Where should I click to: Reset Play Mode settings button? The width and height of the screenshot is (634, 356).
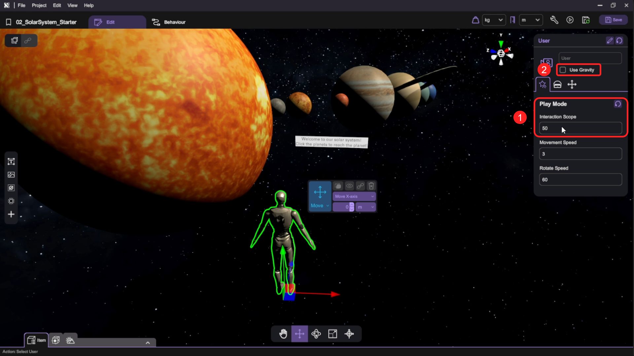(x=617, y=104)
